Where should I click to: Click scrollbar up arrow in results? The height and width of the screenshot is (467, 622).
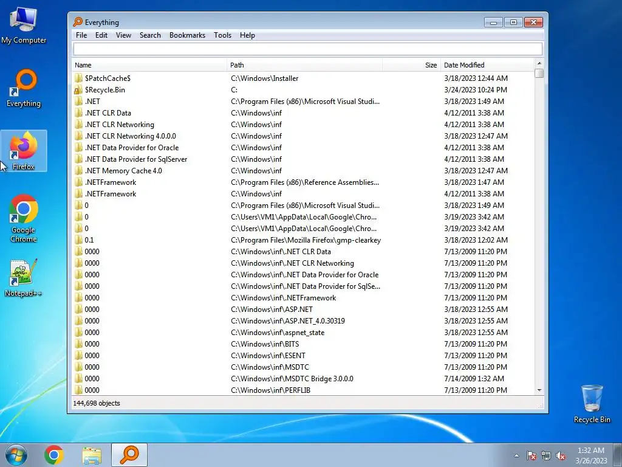click(539, 63)
